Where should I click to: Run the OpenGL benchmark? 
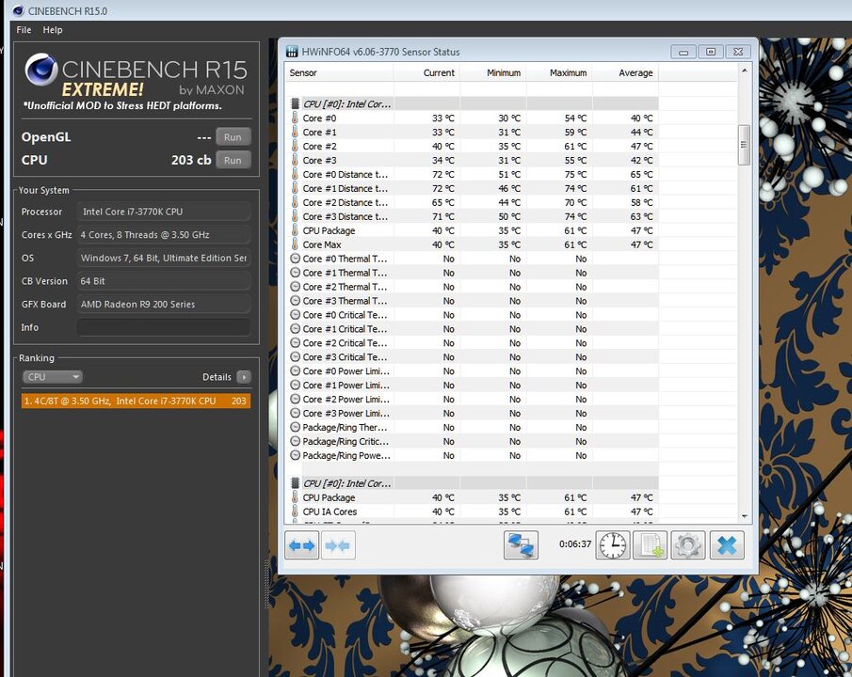233,137
